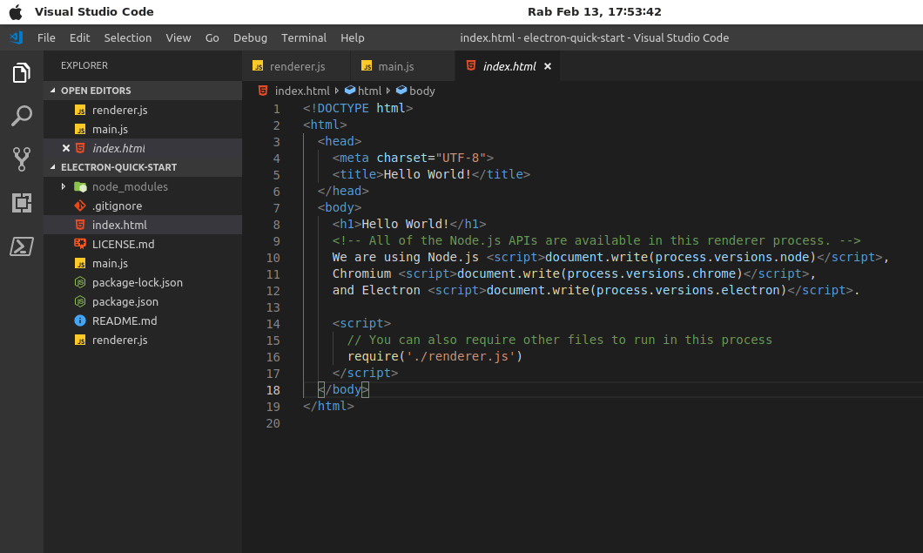Click JS icon beside main.js in open editors
Image resolution: width=923 pixels, height=553 pixels.
coord(80,129)
